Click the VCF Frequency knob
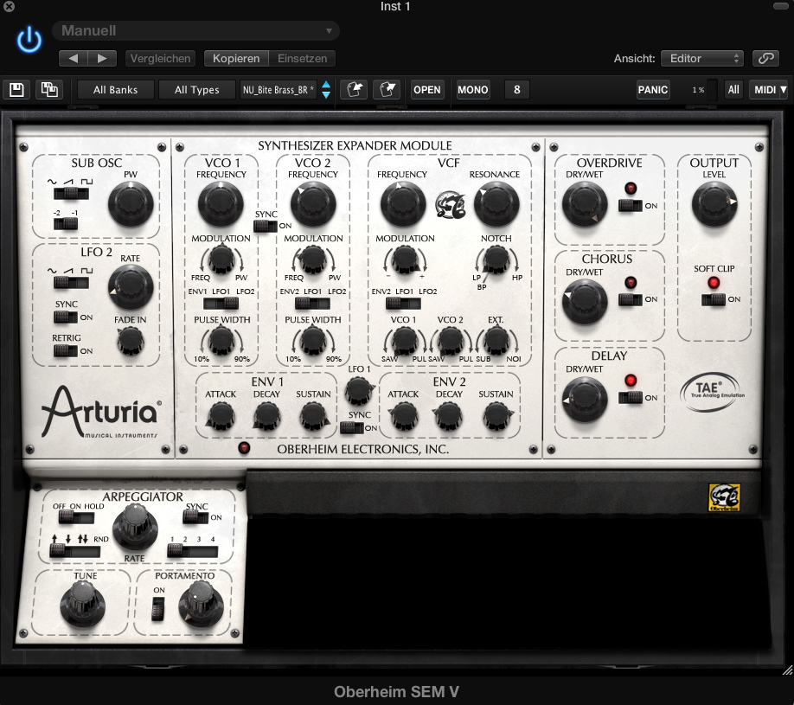Image resolution: width=794 pixels, height=705 pixels. click(x=403, y=204)
